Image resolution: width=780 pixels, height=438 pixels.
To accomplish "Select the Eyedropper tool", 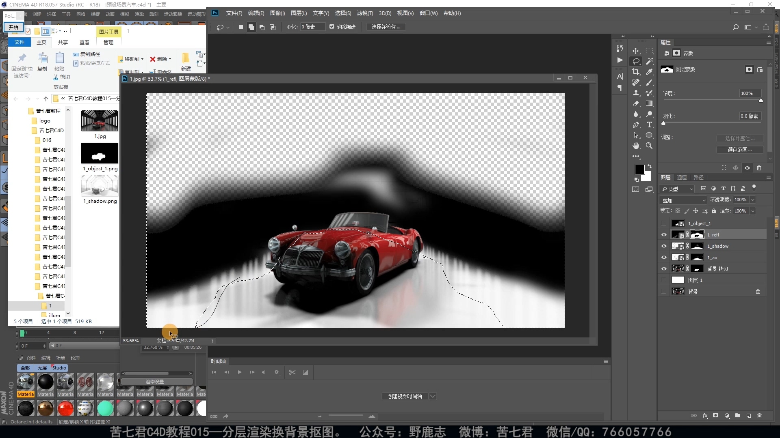I will [650, 72].
